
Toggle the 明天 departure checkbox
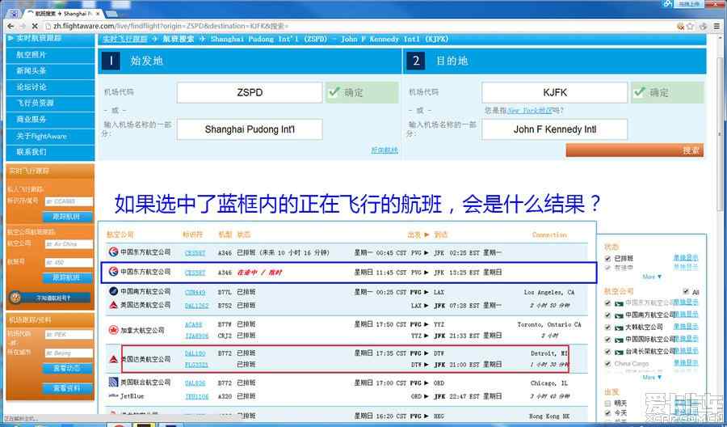pos(607,404)
